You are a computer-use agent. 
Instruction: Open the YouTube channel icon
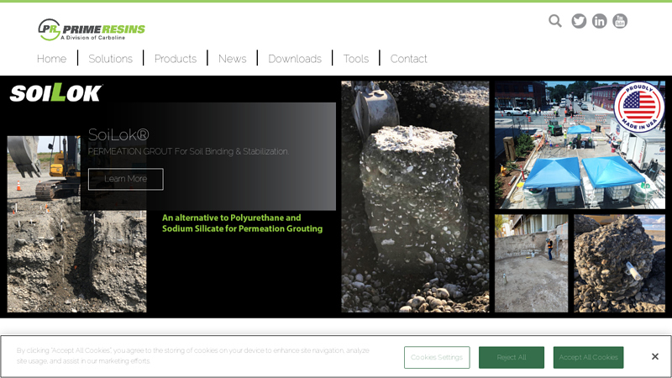tap(620, 21)
